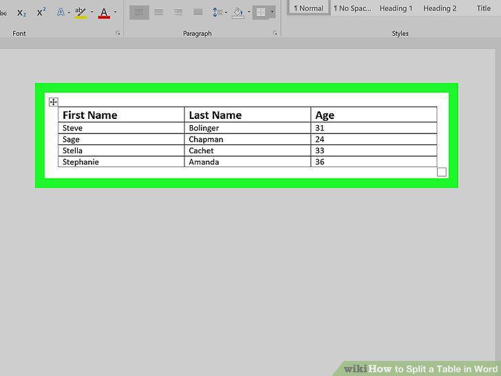The height and width of the screenshot is (376, 501).
Task: Click the Stella cell
Action: tap(121, 151)
